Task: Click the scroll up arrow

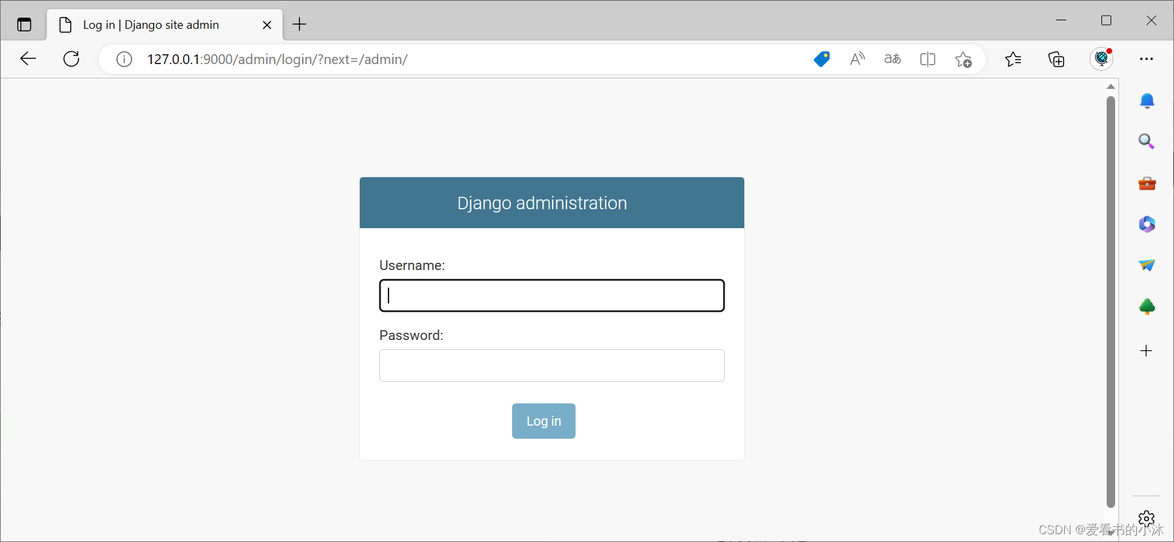Action: pyautogui.click(x=1111, y=86)
